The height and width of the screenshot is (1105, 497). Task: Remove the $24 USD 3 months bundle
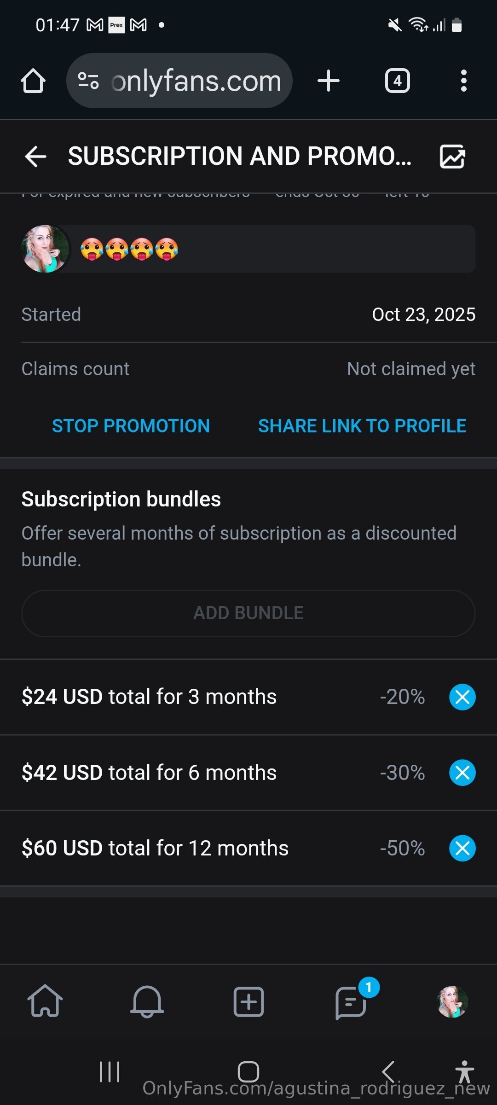462,697
